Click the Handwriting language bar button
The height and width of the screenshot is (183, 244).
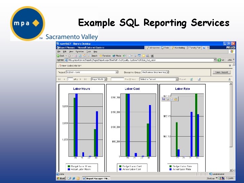point(178,48)
